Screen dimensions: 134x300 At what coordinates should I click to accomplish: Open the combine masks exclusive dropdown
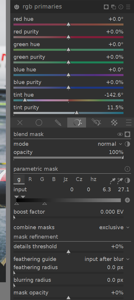point(114,227)
